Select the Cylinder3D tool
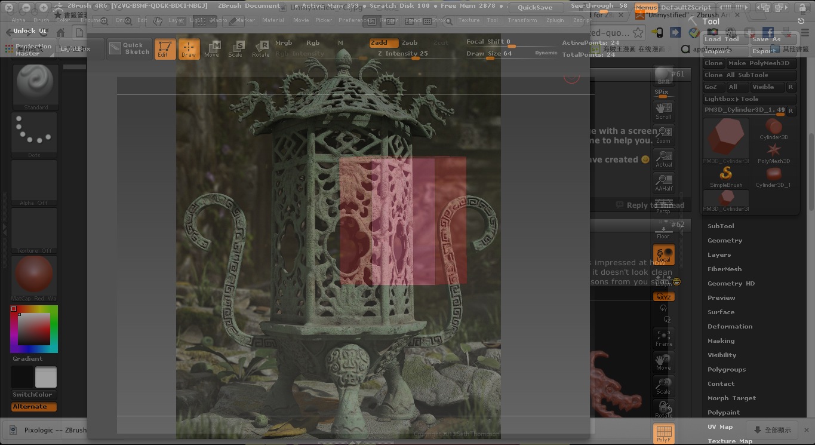 point(774,130)
